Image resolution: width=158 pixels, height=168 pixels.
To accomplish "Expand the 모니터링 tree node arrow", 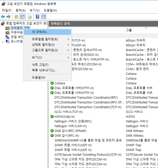I will point(3,42).
